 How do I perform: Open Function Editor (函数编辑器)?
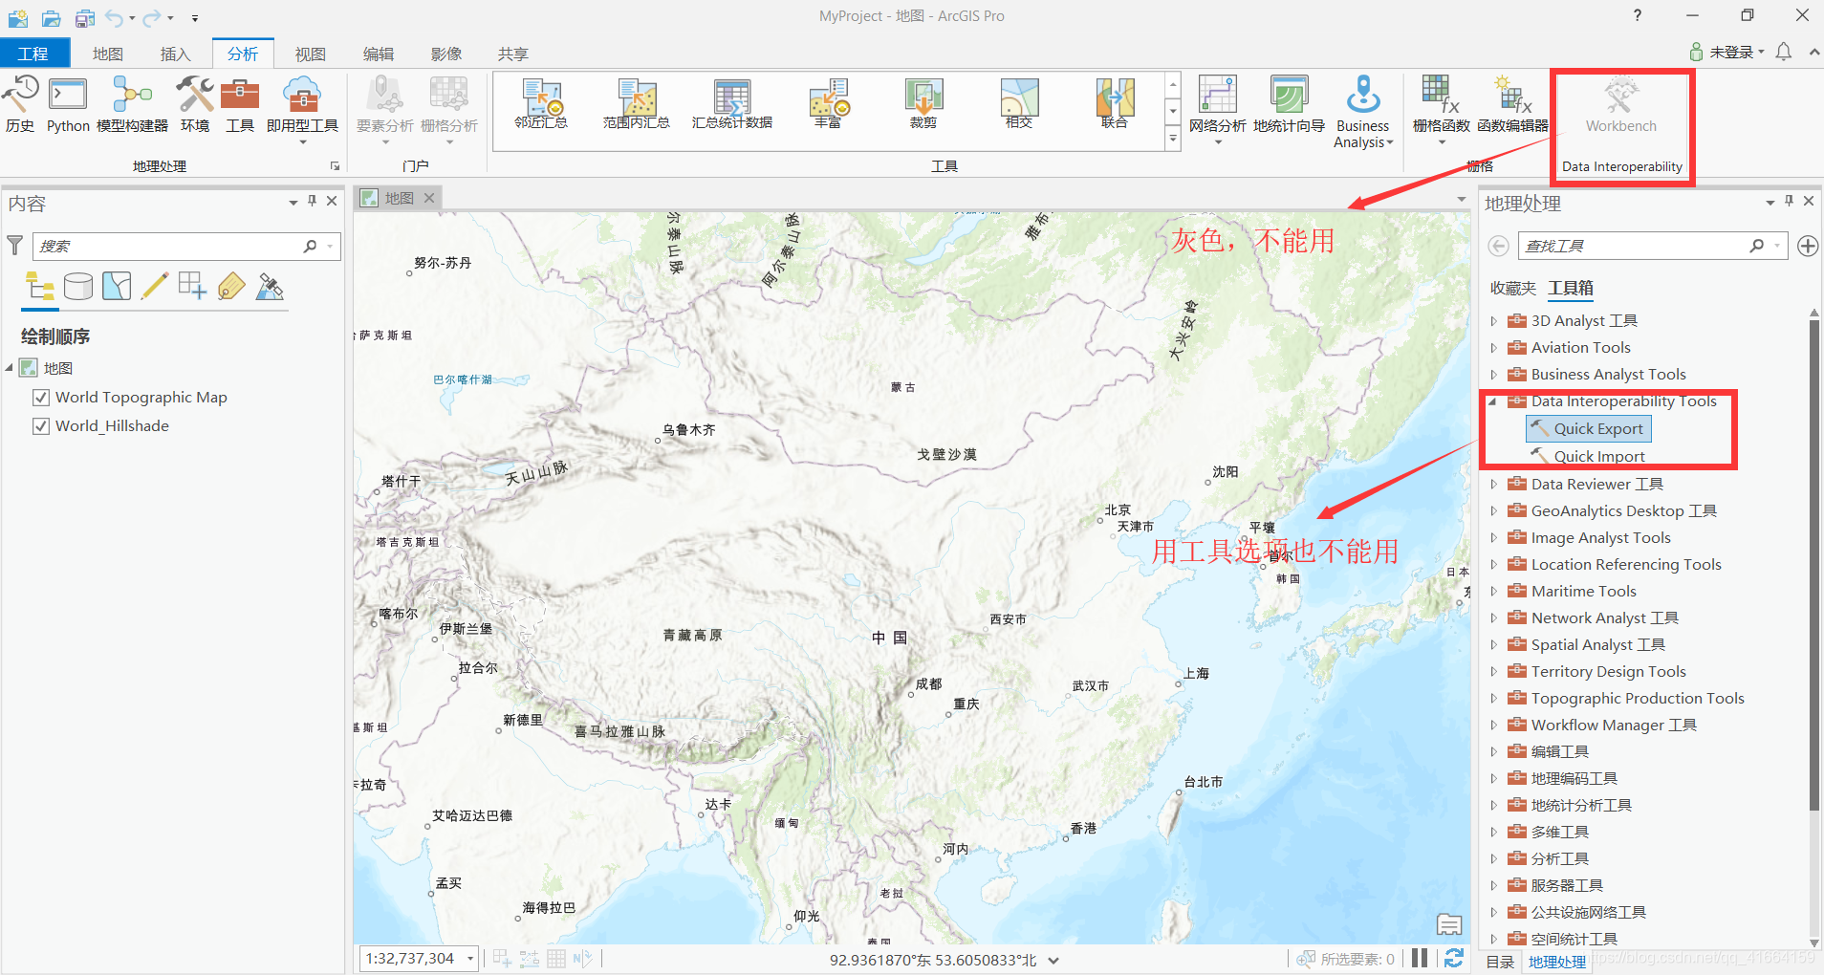pyautogui.click(x=1512, y=104)
